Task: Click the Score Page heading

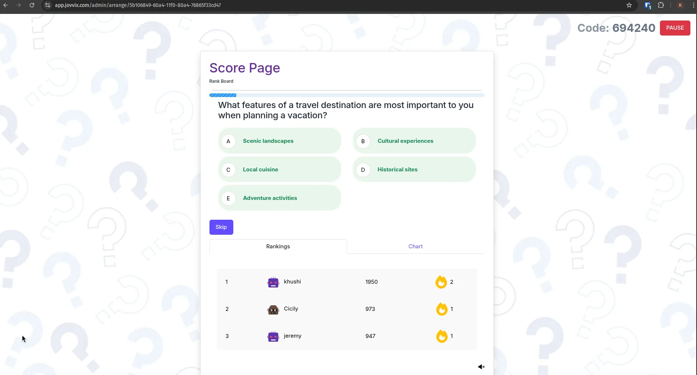Action: click(245, 68)
